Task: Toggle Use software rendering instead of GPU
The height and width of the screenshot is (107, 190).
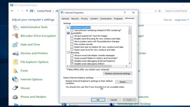Action: point(72,30)
